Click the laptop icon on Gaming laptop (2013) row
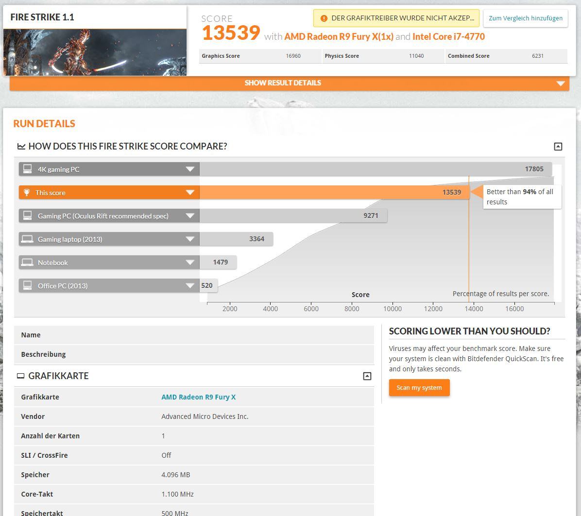 (x=27, y=239)
